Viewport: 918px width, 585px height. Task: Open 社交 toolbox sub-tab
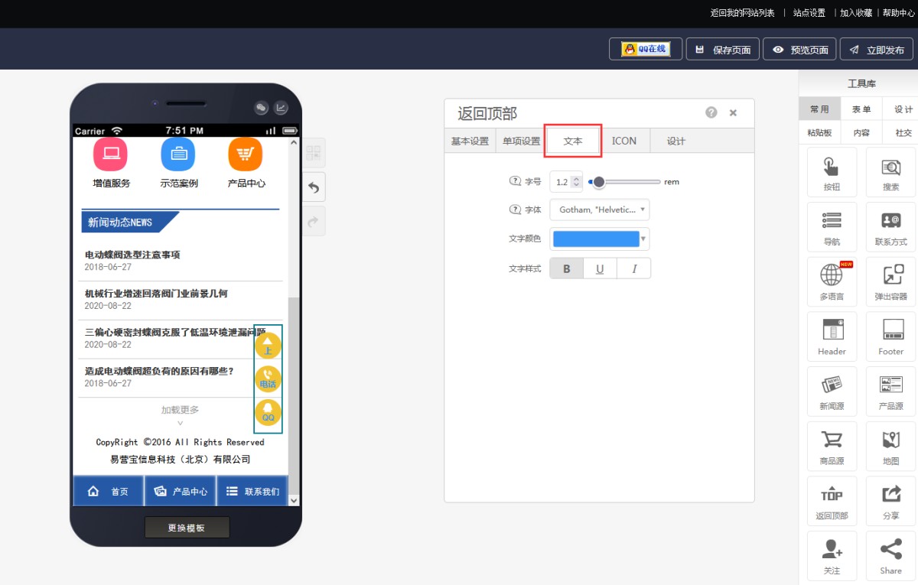903,132
